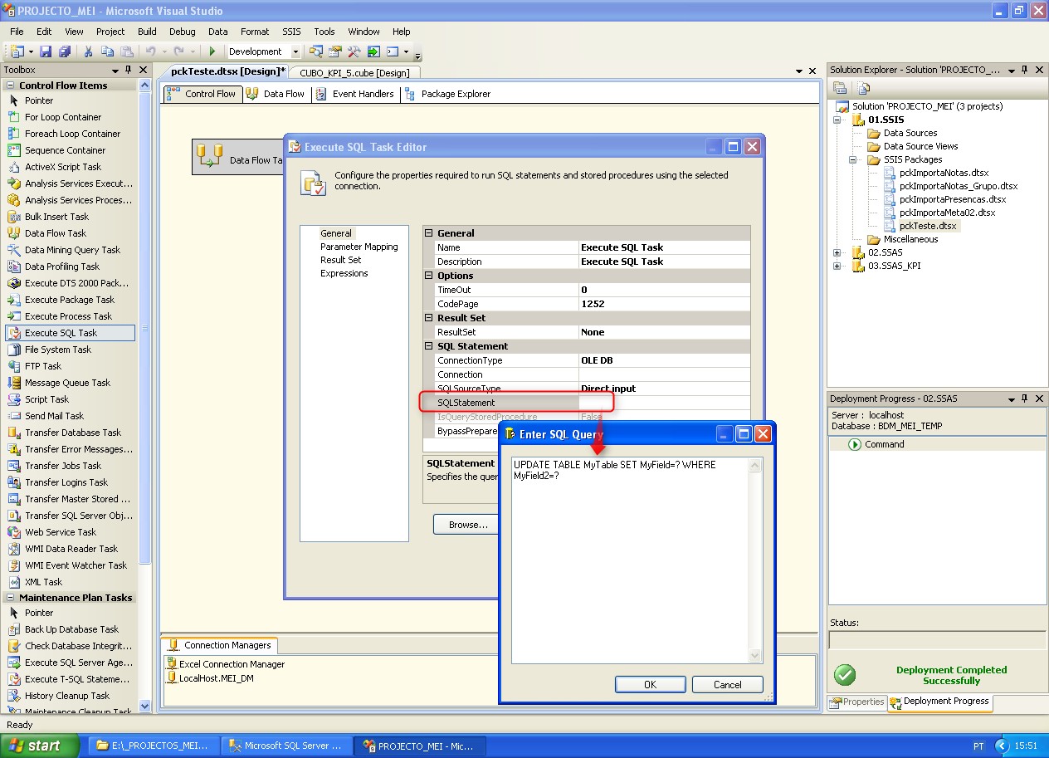Click OK in Enter SQL Query dialog
The image size is (1049, 758).
pos(650,685)
